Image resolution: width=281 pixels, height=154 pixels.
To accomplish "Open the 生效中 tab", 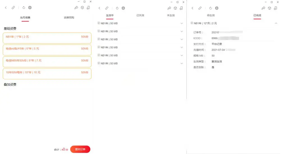I will pyautogui.click(x=110, y=15).
